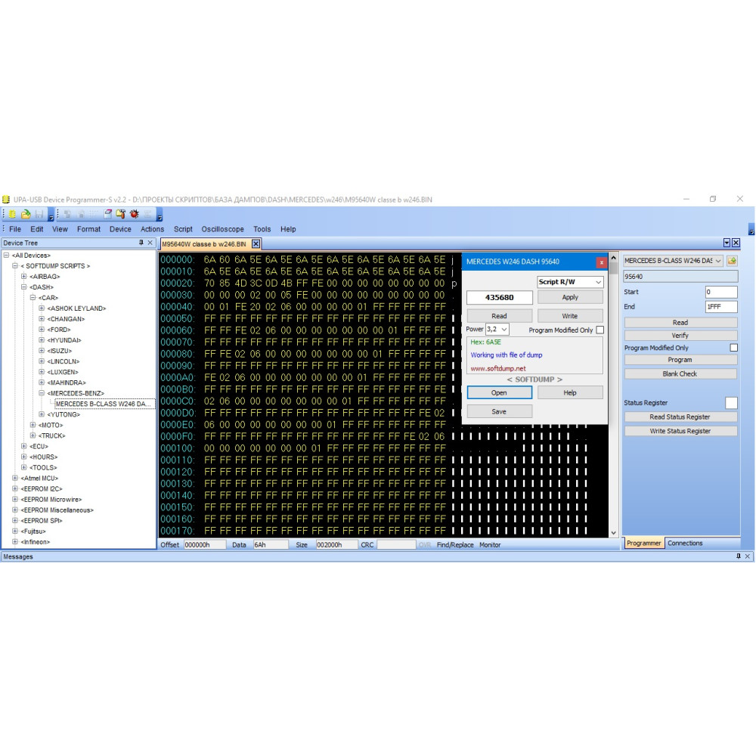The height and width of the screenshot is (756, 756).
Task: Click Save in the W246 dash dialog
Action: pos(499,411)
